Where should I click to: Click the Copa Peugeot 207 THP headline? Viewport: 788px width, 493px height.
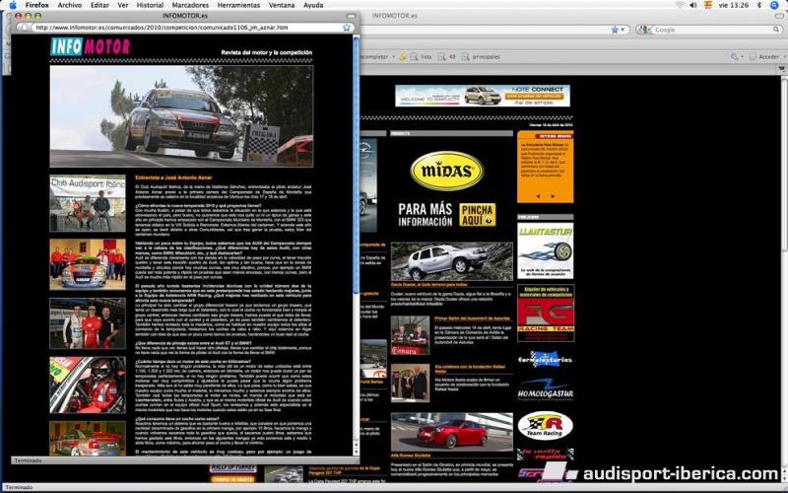pyautogui.click(x=344, y=470)
